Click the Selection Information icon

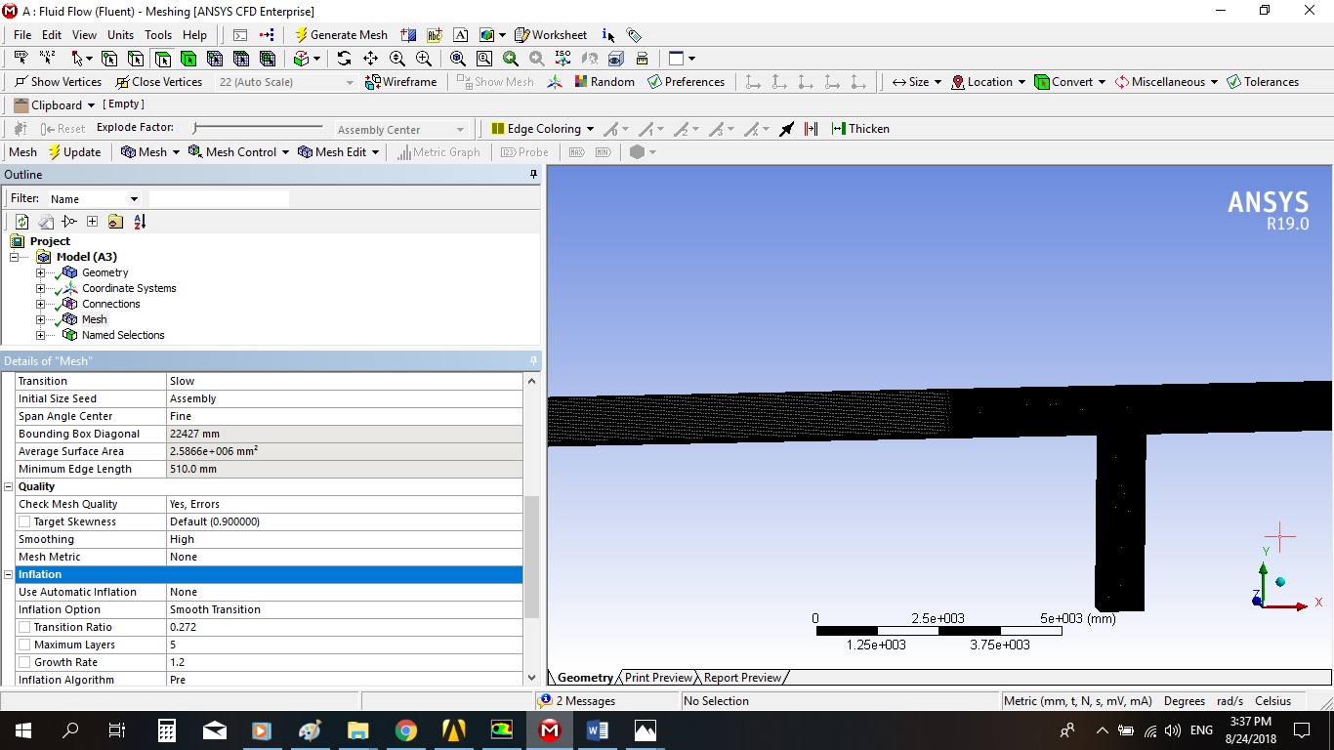(x=608, y=35)
